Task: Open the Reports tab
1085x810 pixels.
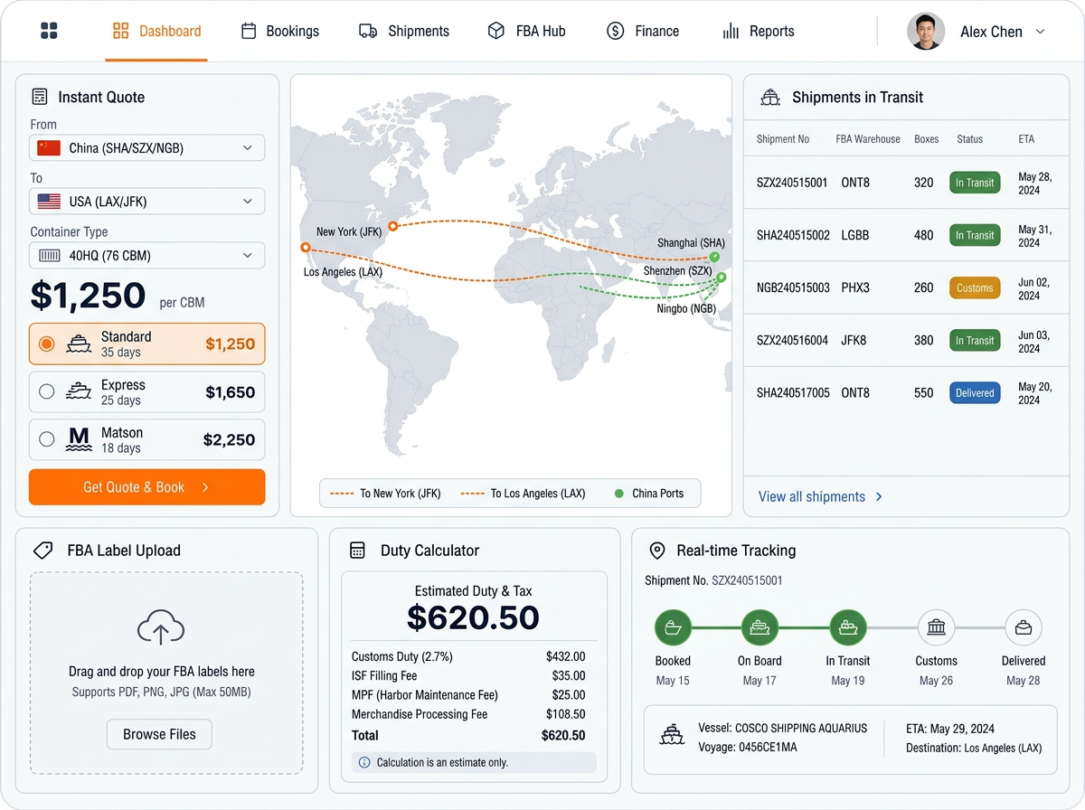Action: click(759, 31)
